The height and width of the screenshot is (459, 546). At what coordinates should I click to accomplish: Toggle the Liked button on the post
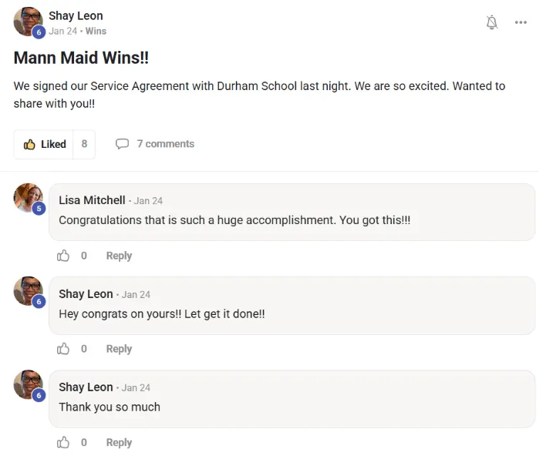(45, 144)
